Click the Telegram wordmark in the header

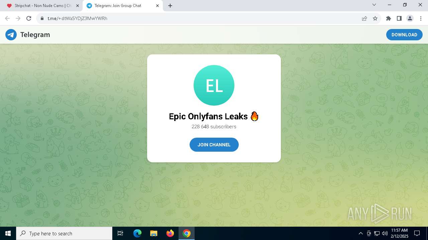(35, 35)
